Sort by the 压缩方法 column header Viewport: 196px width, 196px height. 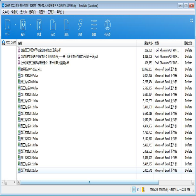tap(188, 43)
